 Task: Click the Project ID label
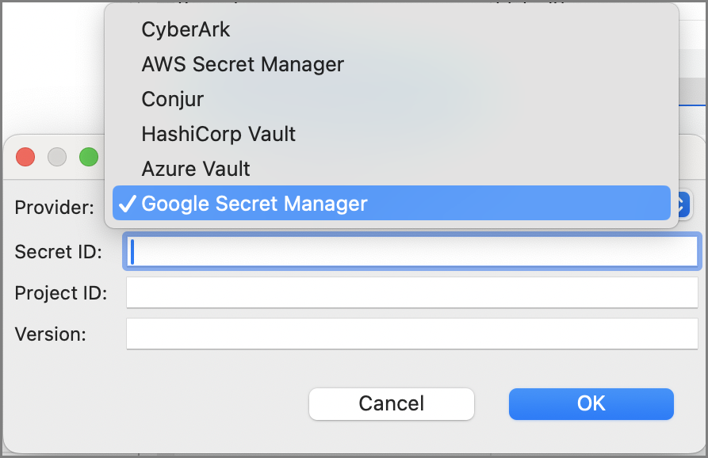(60, 293)
